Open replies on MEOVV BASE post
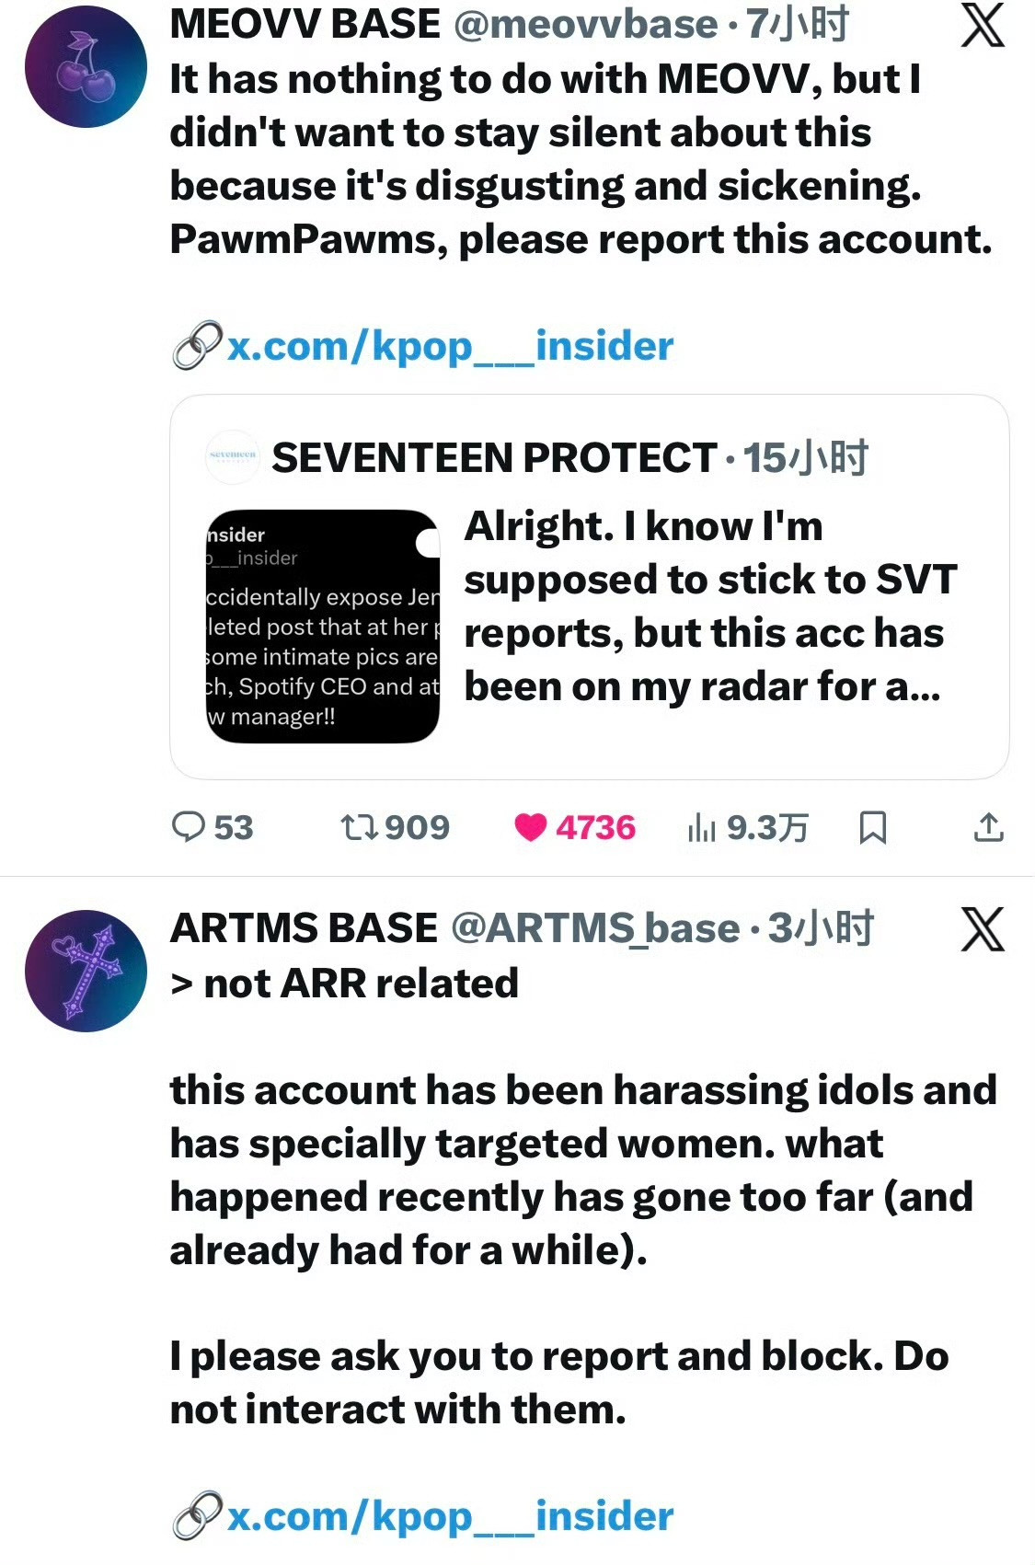The width and height of the screenshot is (1035, 1565). coord(213,827)
